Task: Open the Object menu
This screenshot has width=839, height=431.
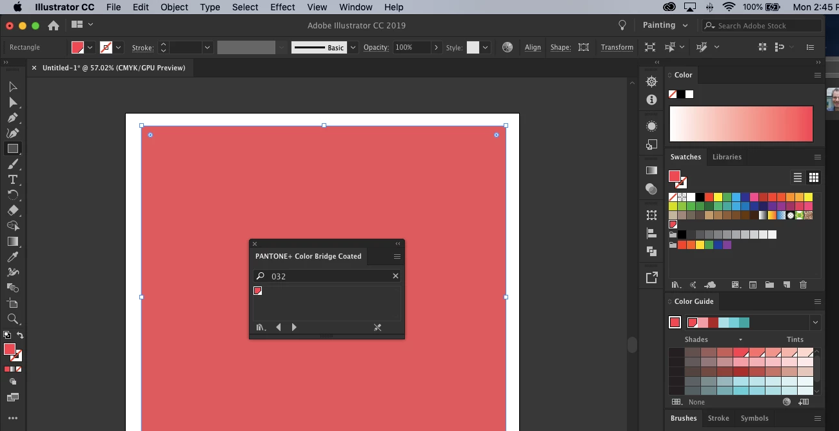Action: pyautogui.click(x=174, y=7)
